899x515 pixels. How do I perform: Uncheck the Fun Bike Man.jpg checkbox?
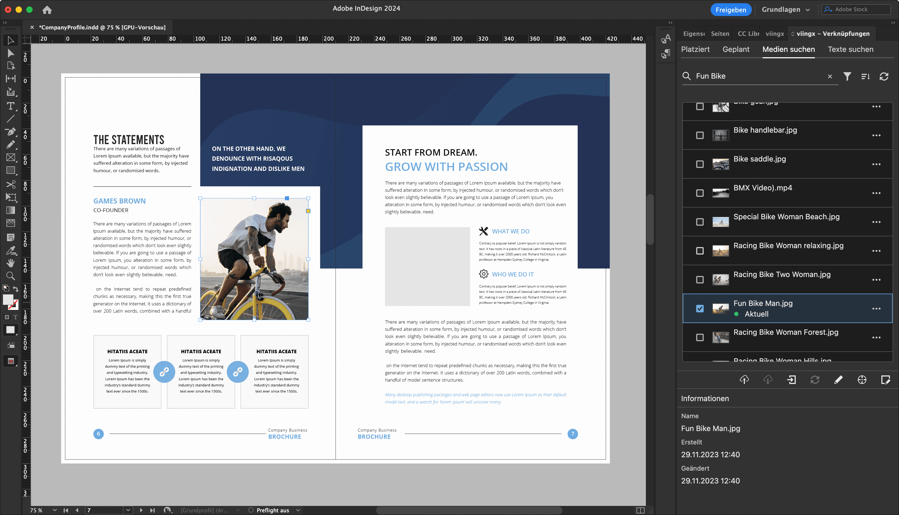(699, 308)
